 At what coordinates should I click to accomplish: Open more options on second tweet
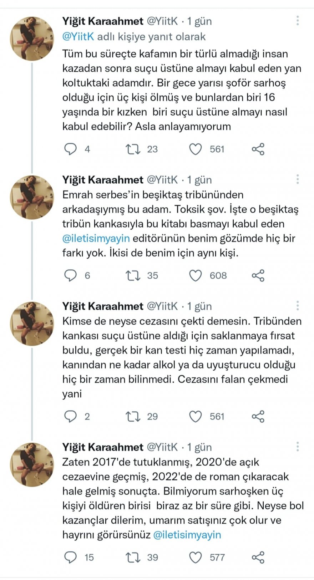[x=297, y=179]
